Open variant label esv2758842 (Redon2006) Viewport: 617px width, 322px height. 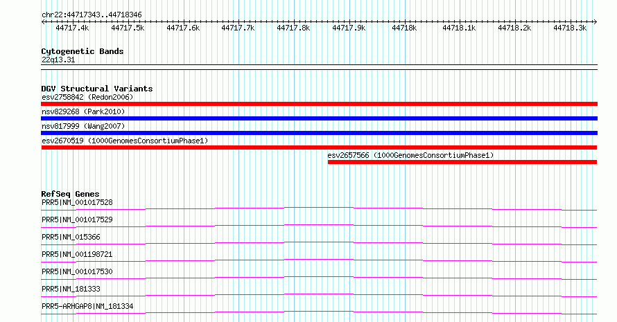87,97
